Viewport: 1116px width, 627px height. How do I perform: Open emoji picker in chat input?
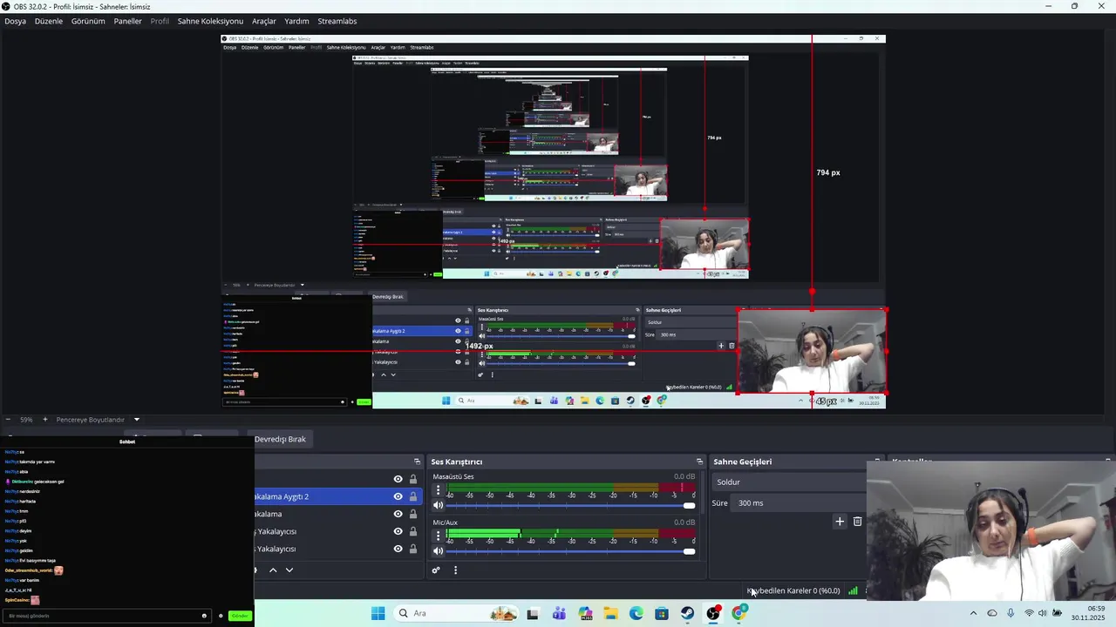click(x=204, y=616)
